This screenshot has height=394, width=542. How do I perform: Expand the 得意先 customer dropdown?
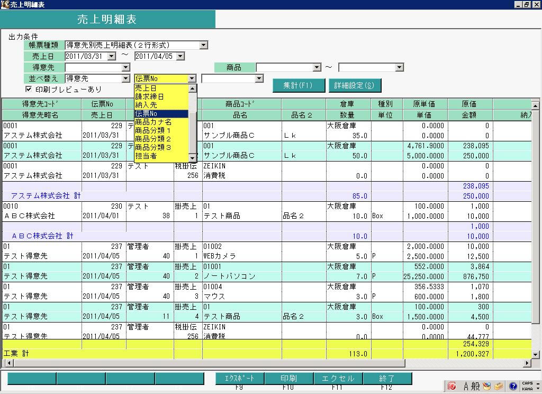[x=126, y=67]
